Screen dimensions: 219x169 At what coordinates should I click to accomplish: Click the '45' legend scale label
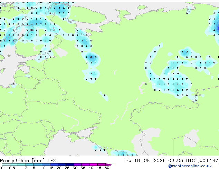pos(99,168)
